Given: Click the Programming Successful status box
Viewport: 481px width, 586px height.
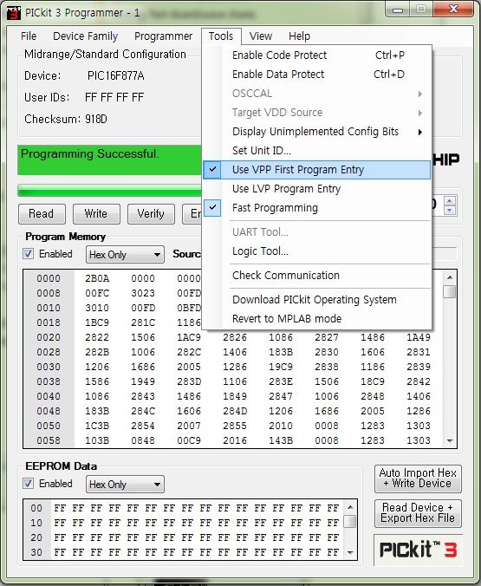Looking at the screenshot, I should [109, 160].
